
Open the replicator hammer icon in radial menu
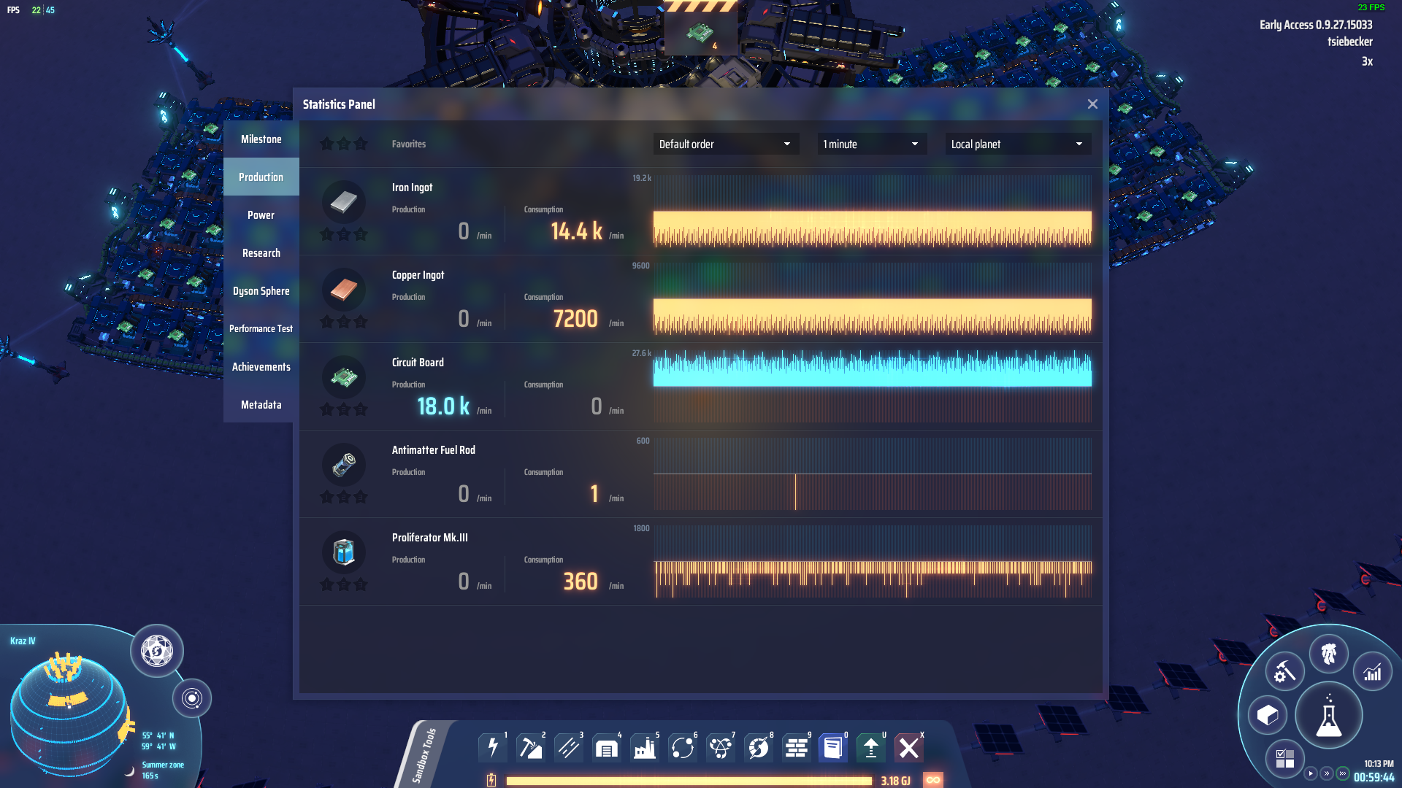tap(1284, 671)
